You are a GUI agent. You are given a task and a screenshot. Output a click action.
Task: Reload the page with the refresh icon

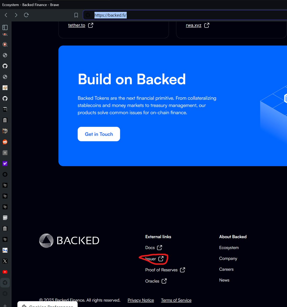coord(26,15)
